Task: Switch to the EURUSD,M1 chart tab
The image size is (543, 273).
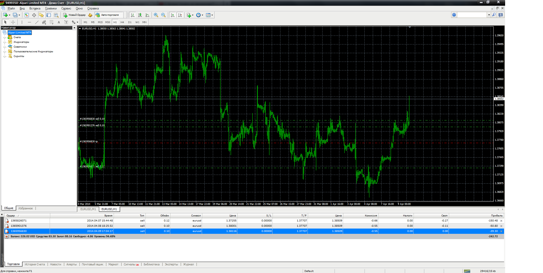Action: coord(88,209)
